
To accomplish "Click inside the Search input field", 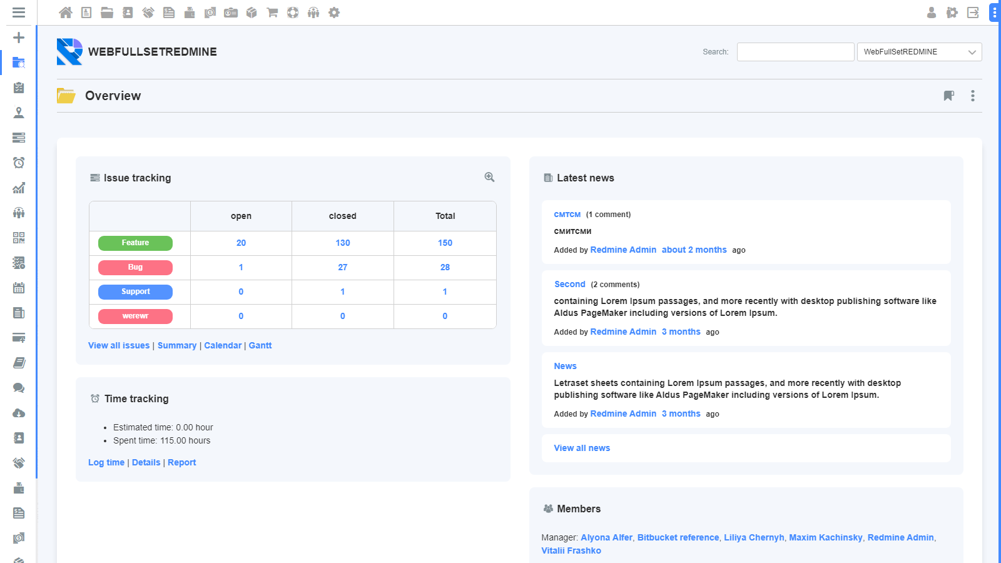I will click(x=795, y=52).
